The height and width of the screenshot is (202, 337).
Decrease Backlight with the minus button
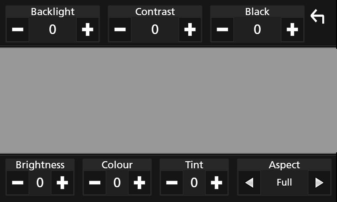pyautogui.click(x=18, y=29)
